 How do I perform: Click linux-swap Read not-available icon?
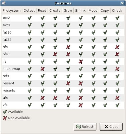(42, 69)
